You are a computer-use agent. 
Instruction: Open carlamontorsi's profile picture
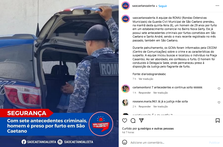tap(125, 89)
